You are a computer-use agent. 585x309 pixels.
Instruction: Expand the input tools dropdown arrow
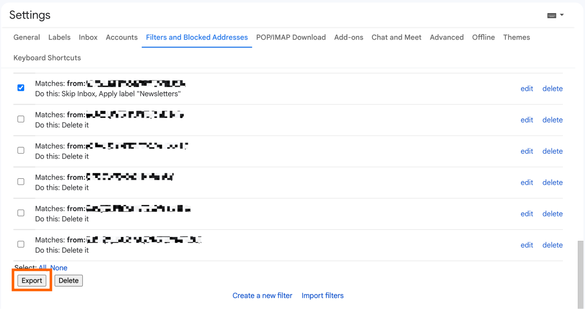(562, 15)
